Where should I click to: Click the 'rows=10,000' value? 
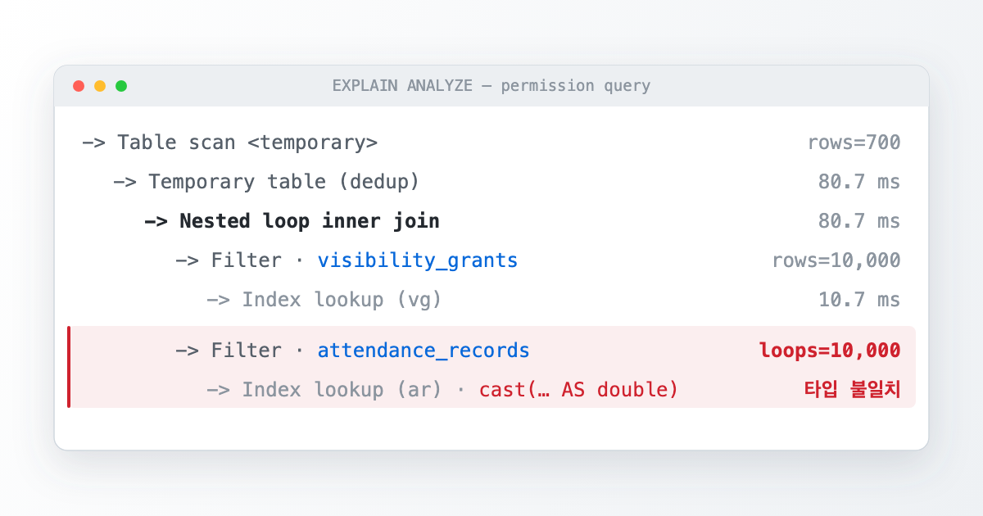coord(836,260)
